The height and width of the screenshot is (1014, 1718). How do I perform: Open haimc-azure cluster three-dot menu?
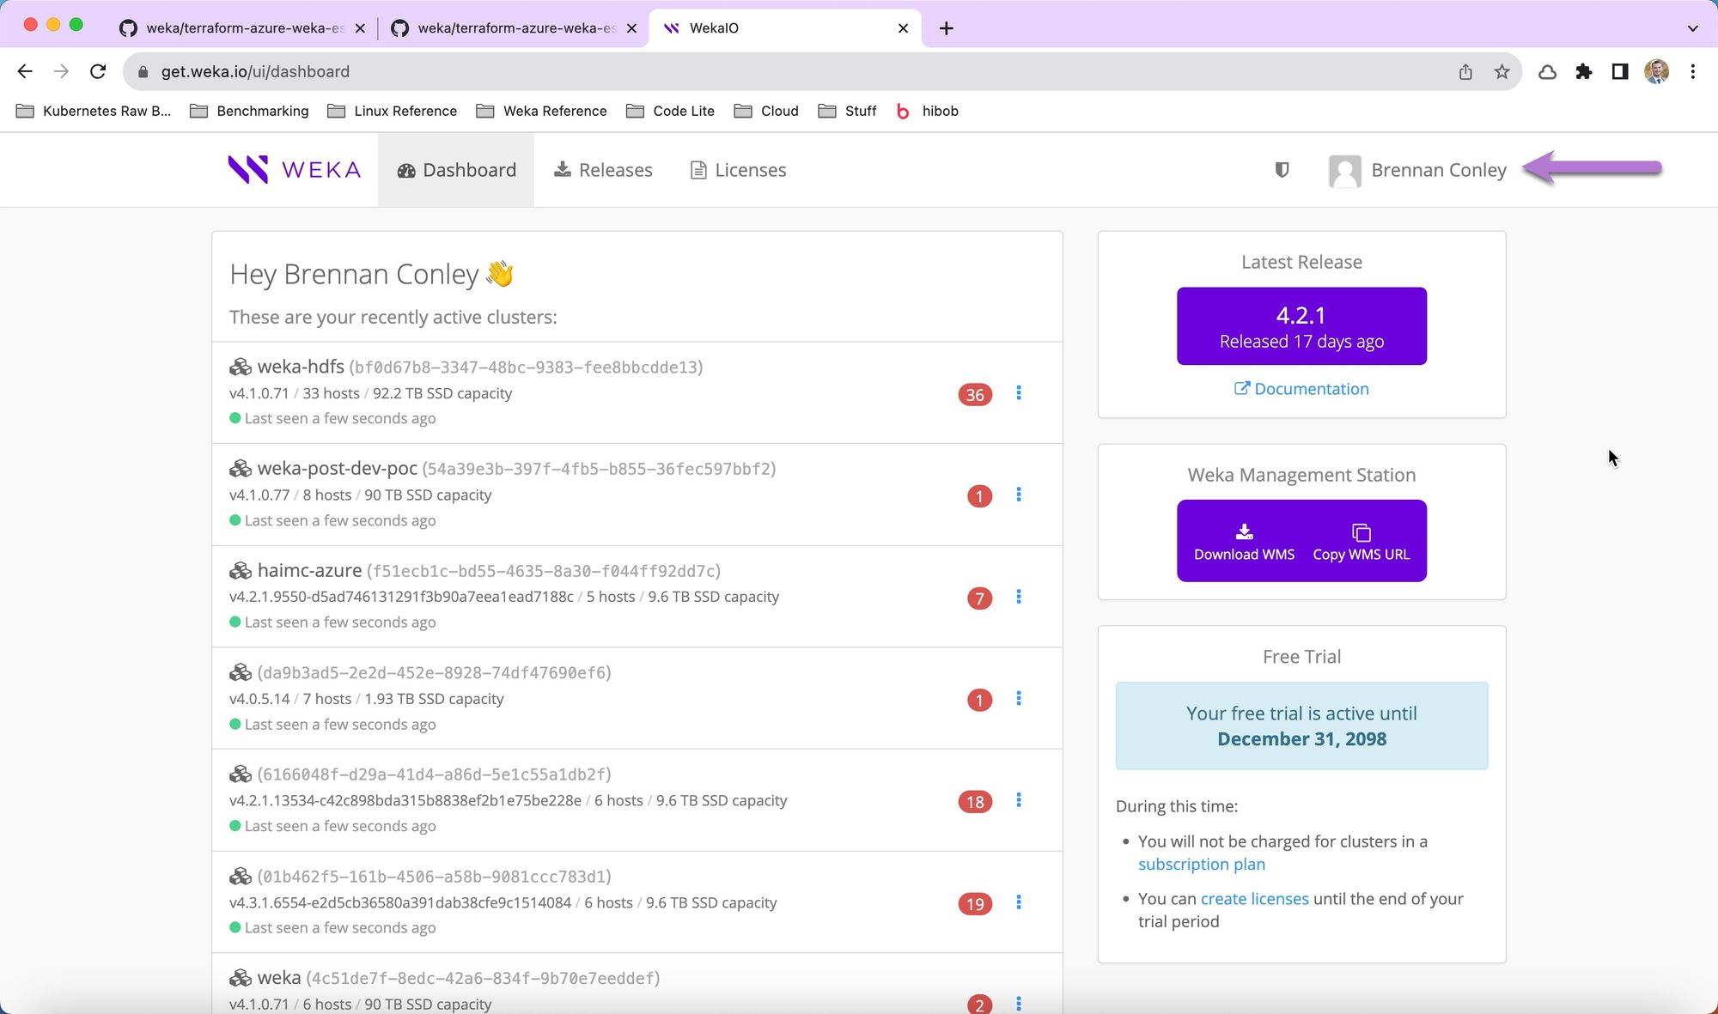[x=1019, y=597]
